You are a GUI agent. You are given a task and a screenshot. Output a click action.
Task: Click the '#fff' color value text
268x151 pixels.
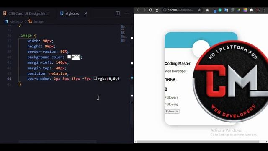[x=76, y=57]
